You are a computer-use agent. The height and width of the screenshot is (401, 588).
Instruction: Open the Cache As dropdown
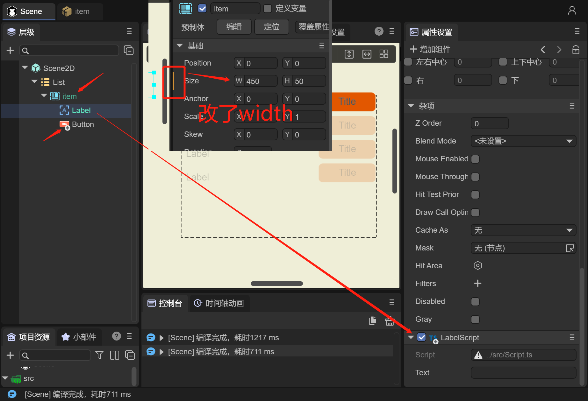[523, 230]
